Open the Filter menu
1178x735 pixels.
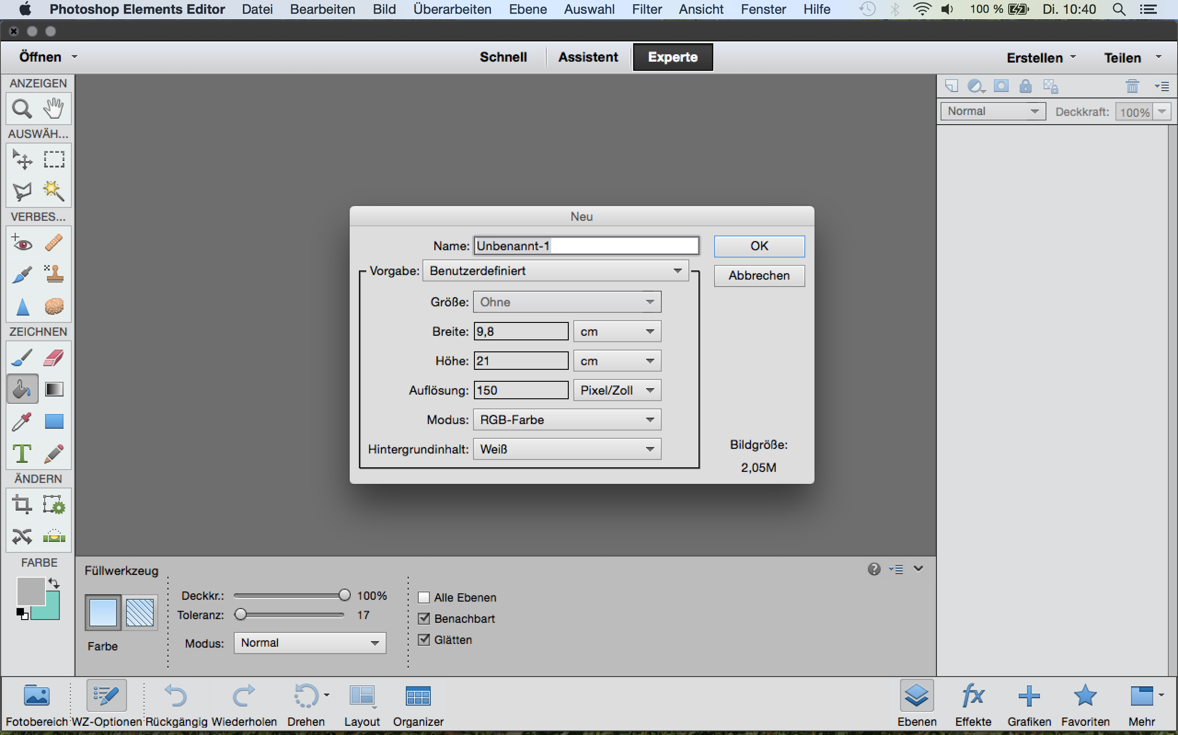tap(647, 9)
